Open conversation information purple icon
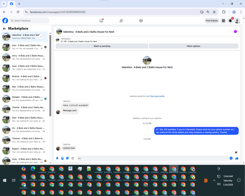 point(235,31)
